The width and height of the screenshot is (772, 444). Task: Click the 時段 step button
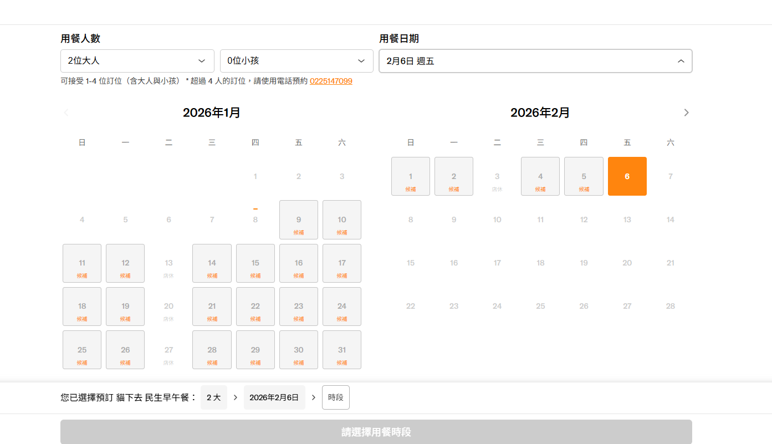[x=335, y=397]
